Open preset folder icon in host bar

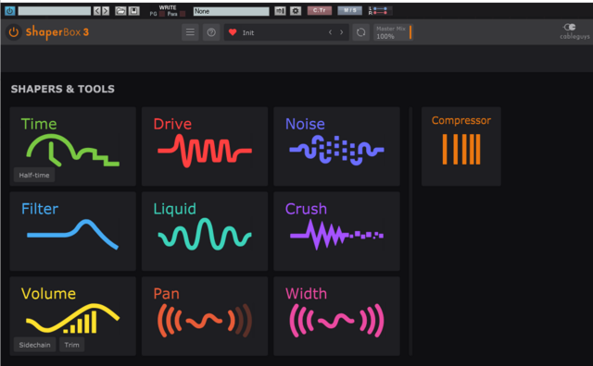(120, 11)
